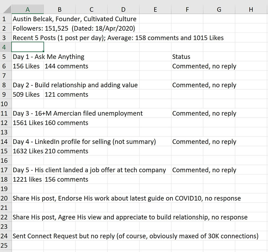Image resolution: width=268 pixels, height=252 pixels.
Task: Click row 22 'Agree His view' note
Action: (130, 217)
